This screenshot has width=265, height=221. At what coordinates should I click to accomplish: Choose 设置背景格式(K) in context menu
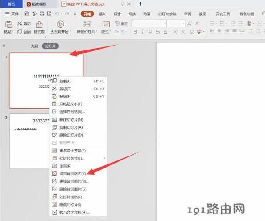pyautogui.click(x=79, y=174)
